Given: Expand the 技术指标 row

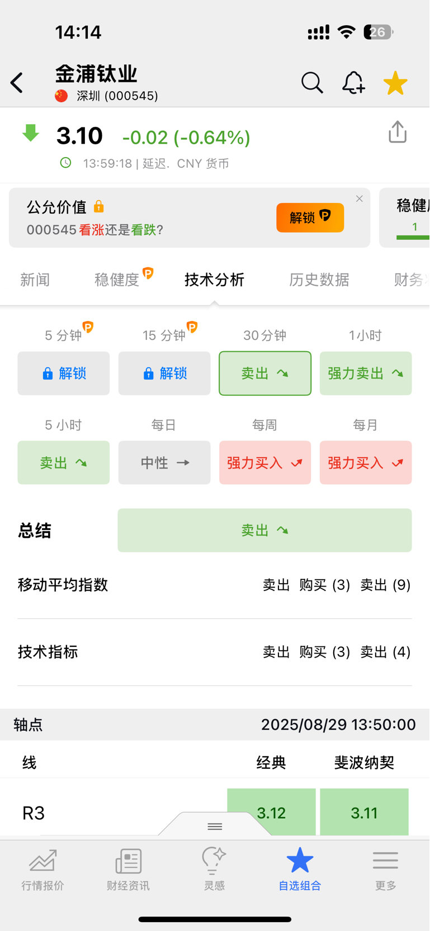Looking at the screenshot, I should click(x=215, y=652).
